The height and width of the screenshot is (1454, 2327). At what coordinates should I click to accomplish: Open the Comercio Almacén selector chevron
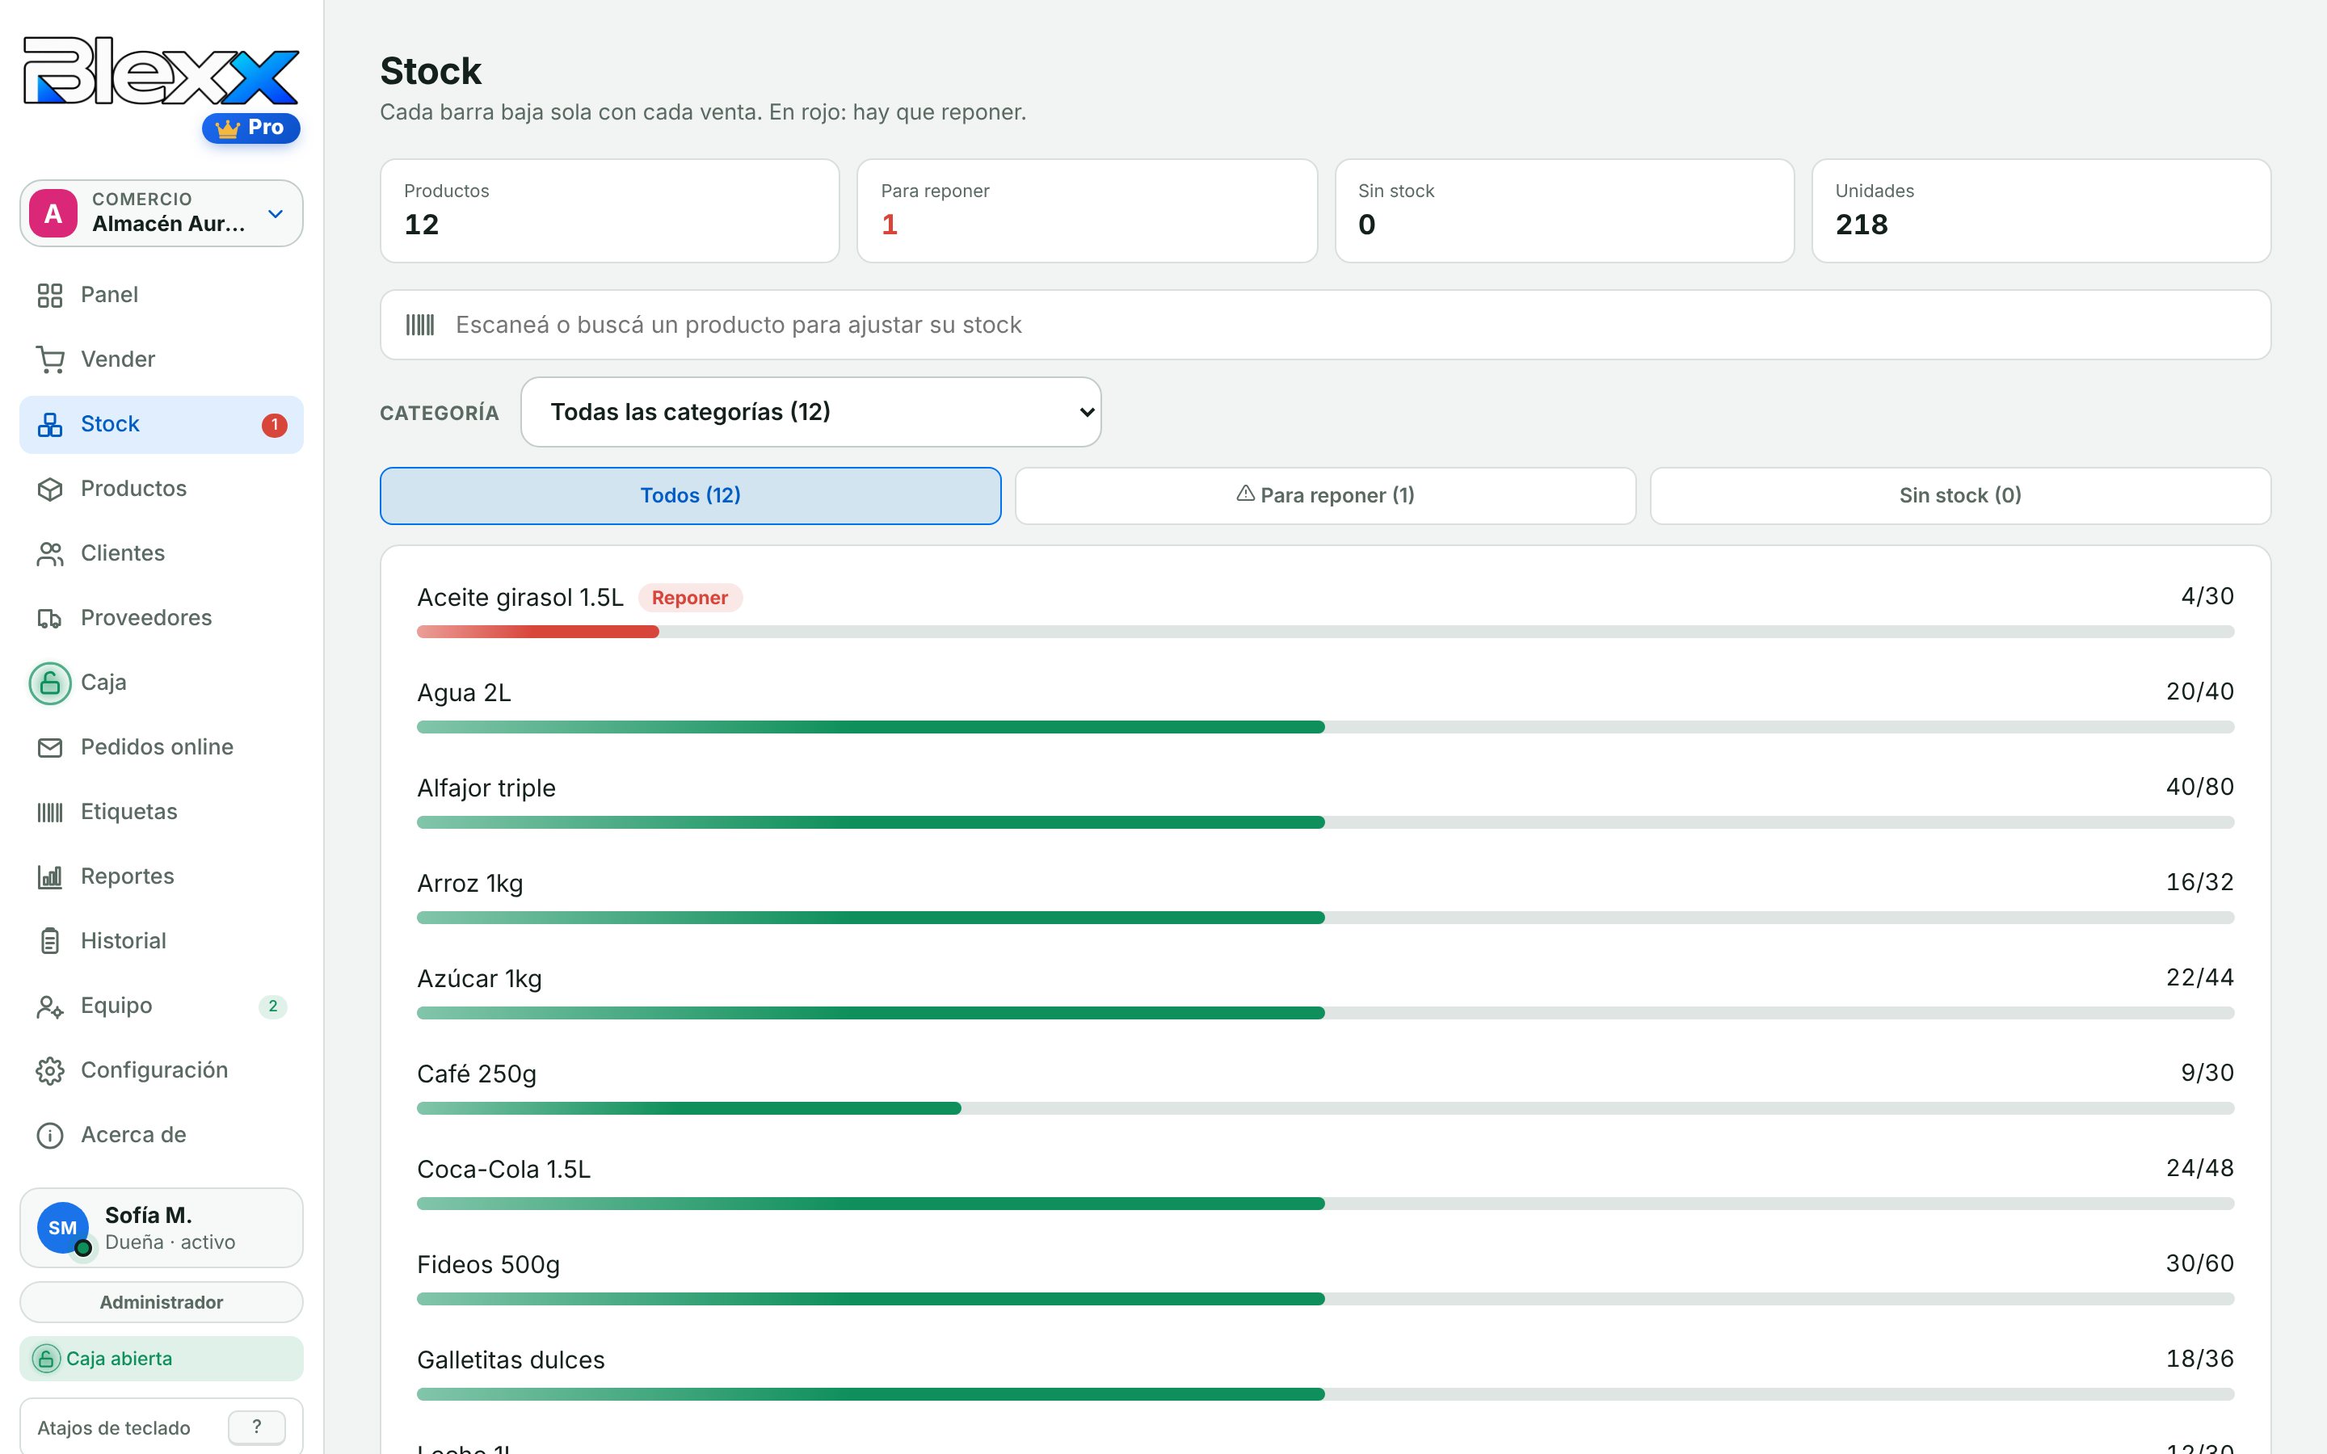[x=276, y=213]
